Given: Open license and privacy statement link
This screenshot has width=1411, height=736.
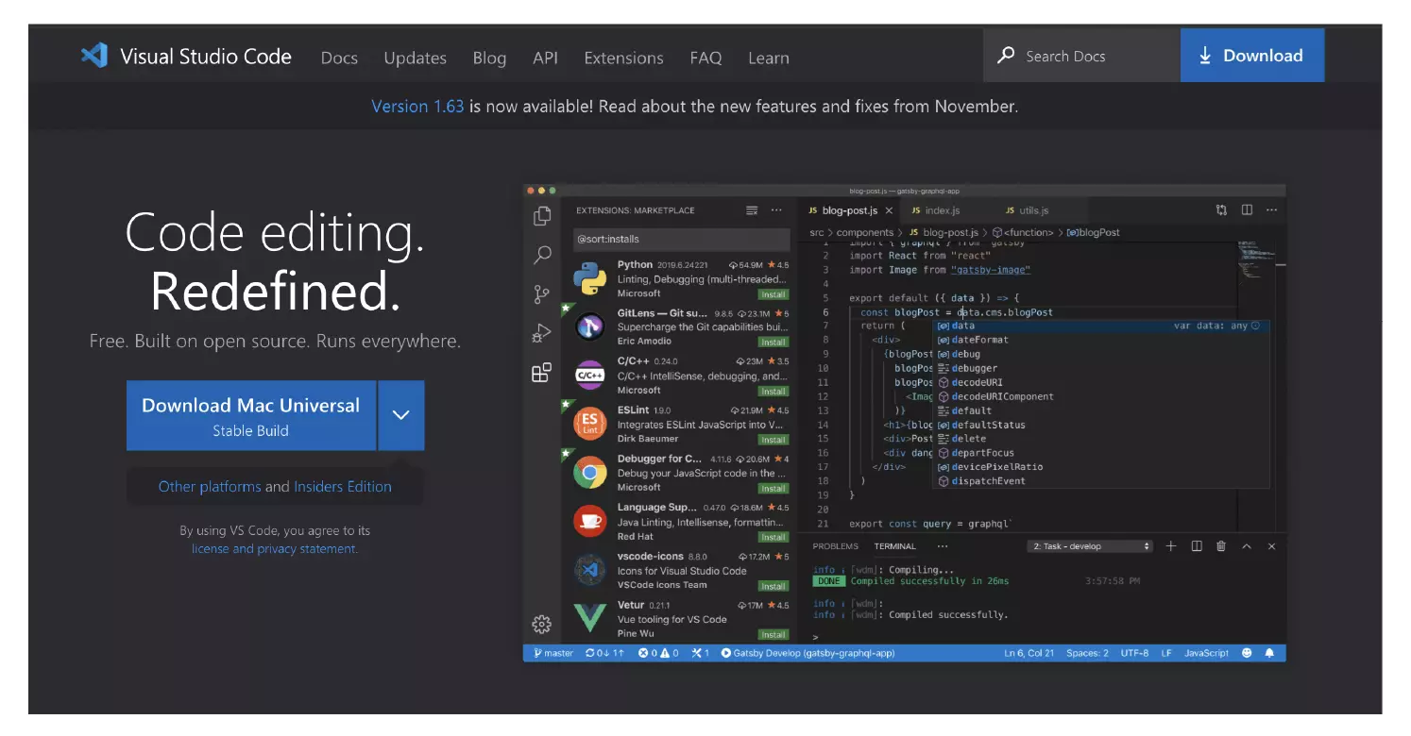Looking at the screenshot, I should pos(274,549).
